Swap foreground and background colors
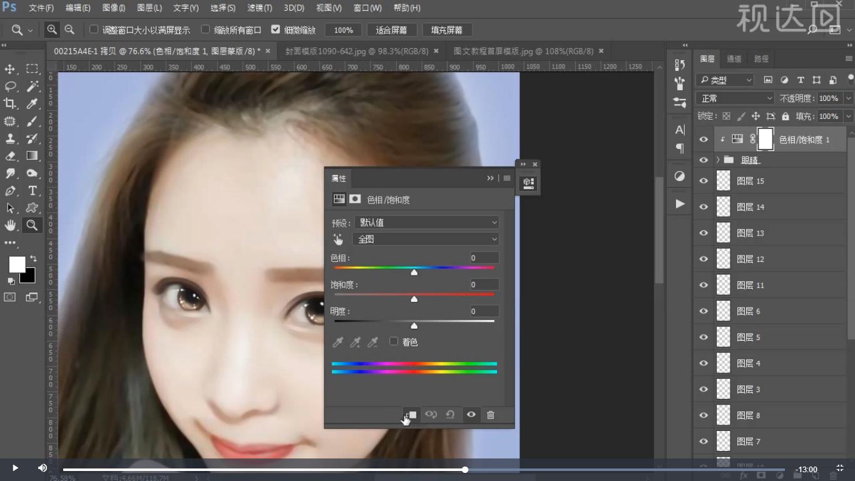This screenshot has height=481, width=855. point(33,258)
